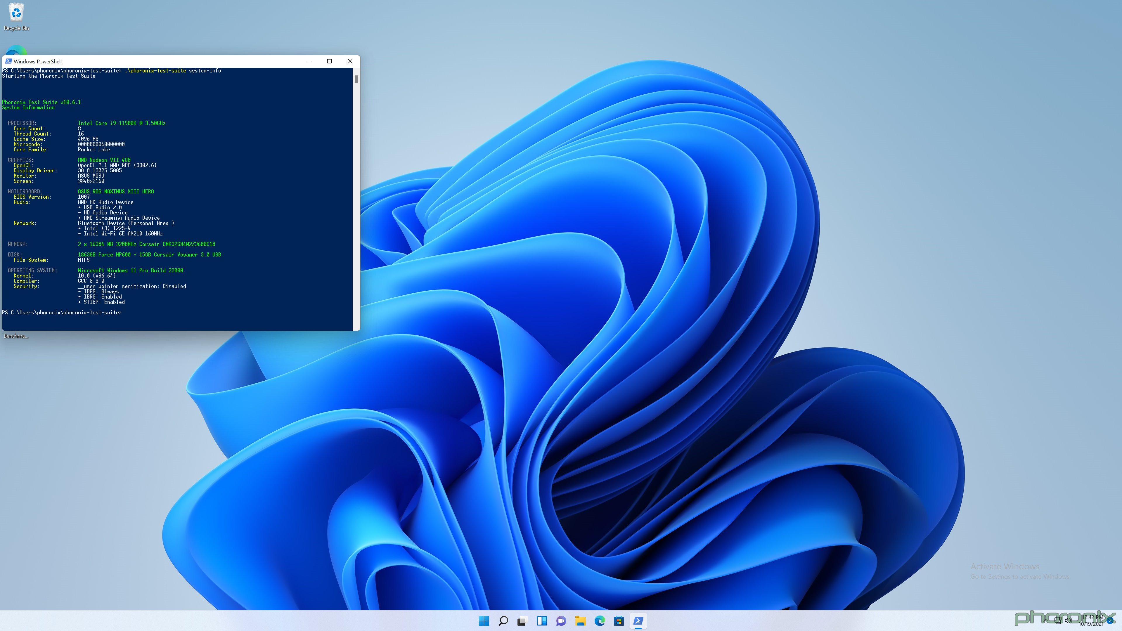The height and width of the screenshot is (631, 1122).
Task: Click the 'AMD Radeon VII 4GB' graphics value
Action: [104, 160]
